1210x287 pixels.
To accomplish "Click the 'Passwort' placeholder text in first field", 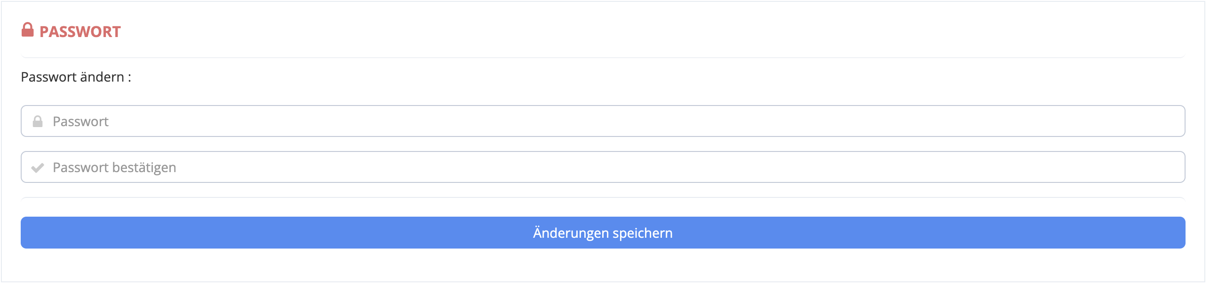I will [80, 121].
